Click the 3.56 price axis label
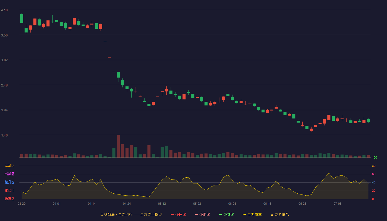The height and width of the screenshot is (221, 387). click(4, 35)
